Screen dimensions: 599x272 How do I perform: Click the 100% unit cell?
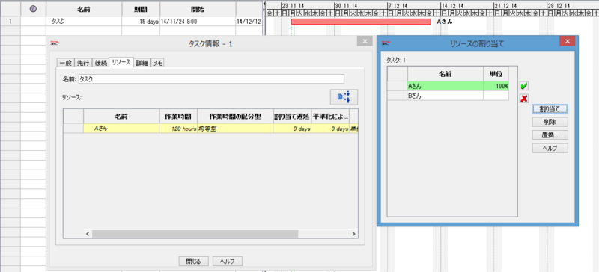tap(496, 86)
